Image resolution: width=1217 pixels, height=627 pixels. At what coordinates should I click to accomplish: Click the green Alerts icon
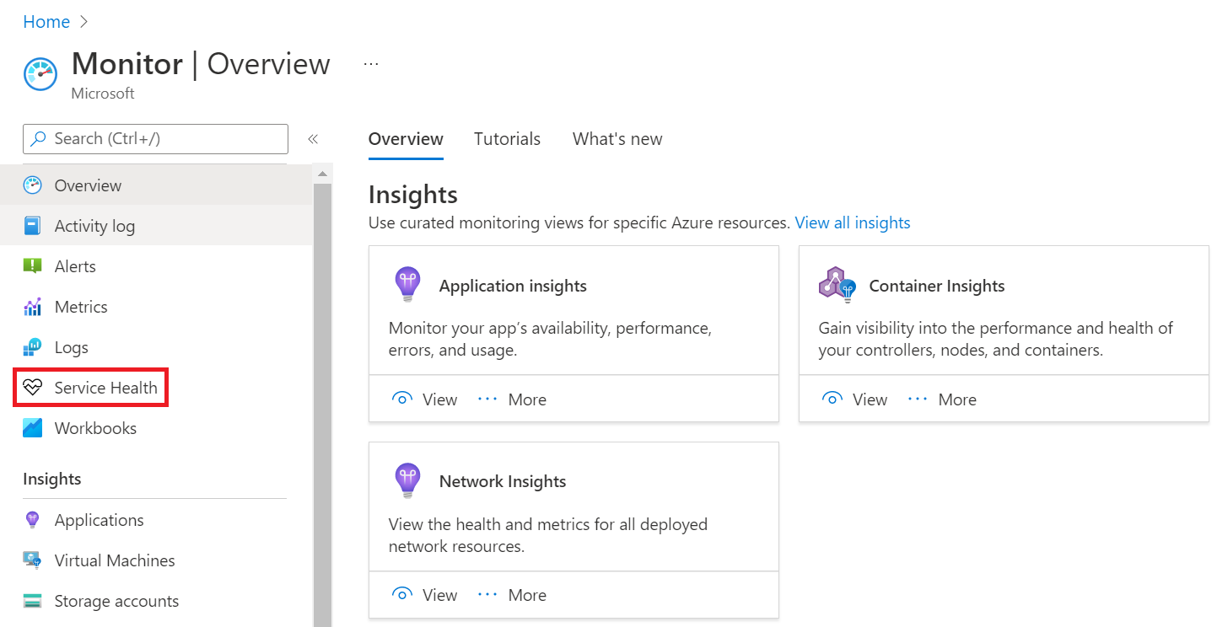tap(33, 266)
